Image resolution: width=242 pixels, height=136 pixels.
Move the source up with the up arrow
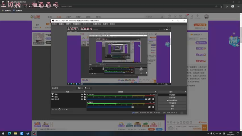64,109
